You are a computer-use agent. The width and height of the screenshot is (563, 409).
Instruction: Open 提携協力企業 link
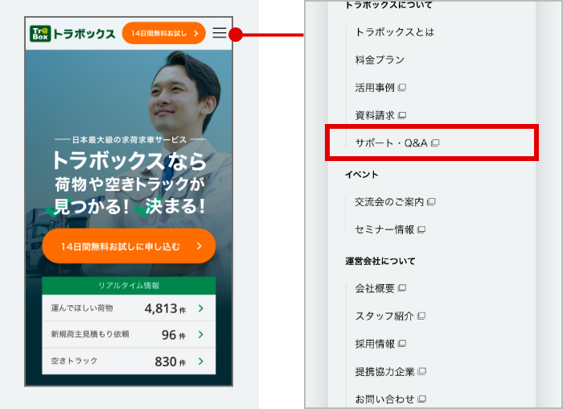pos(390,372)
